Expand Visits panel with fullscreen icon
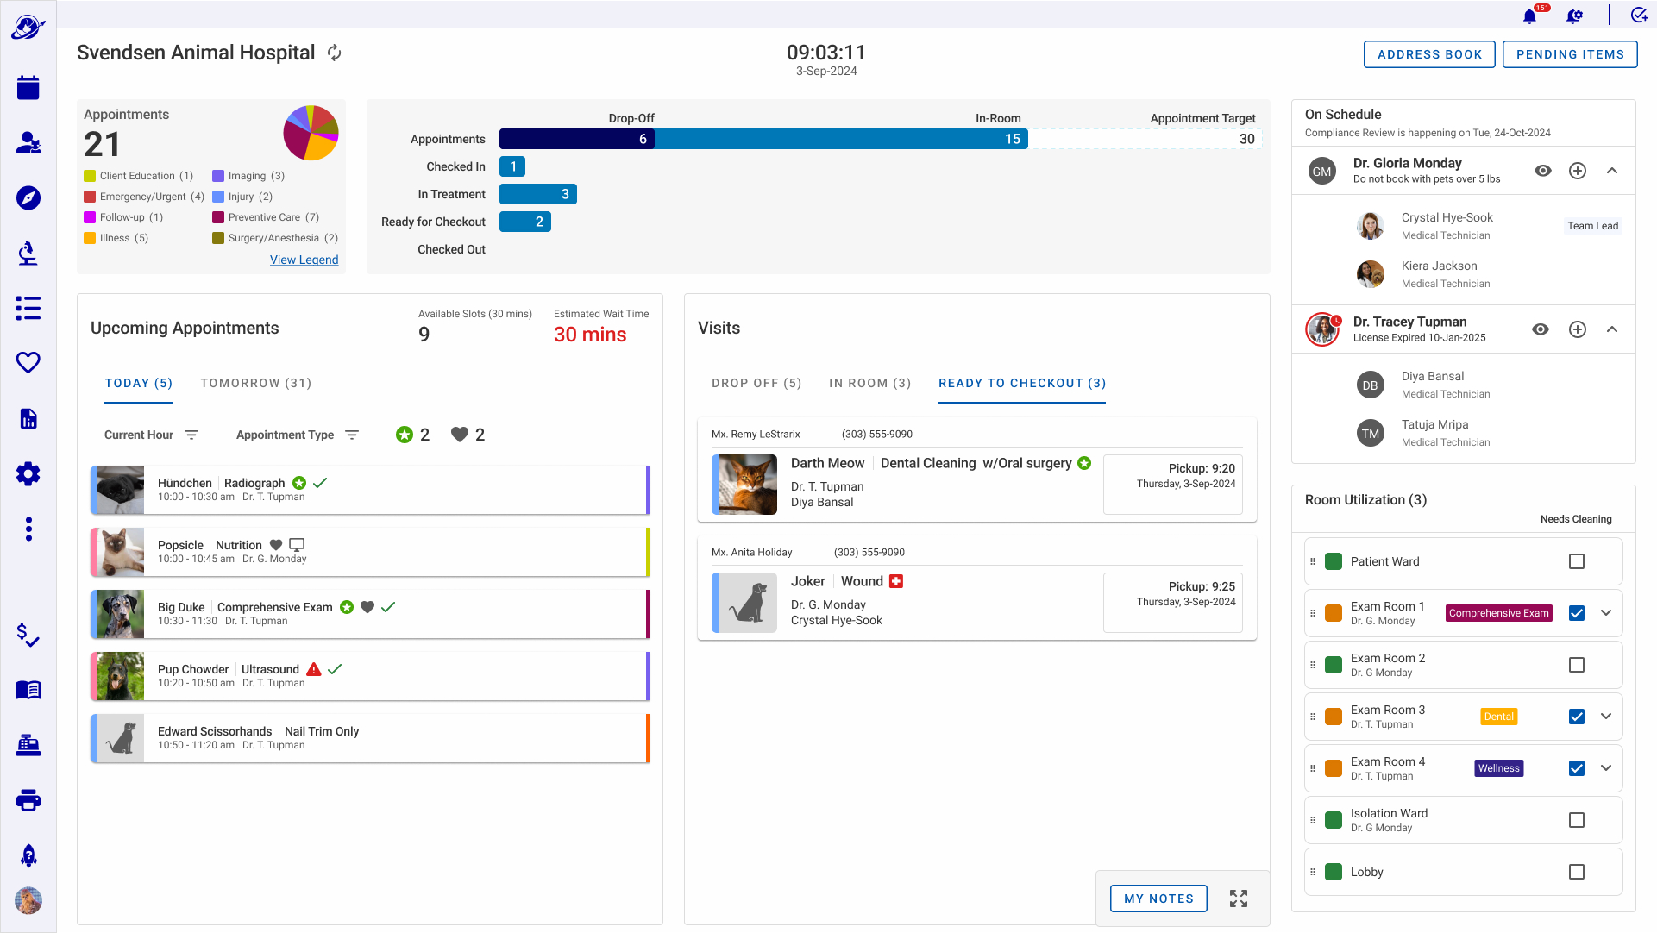 click(x=1239, y=899)
